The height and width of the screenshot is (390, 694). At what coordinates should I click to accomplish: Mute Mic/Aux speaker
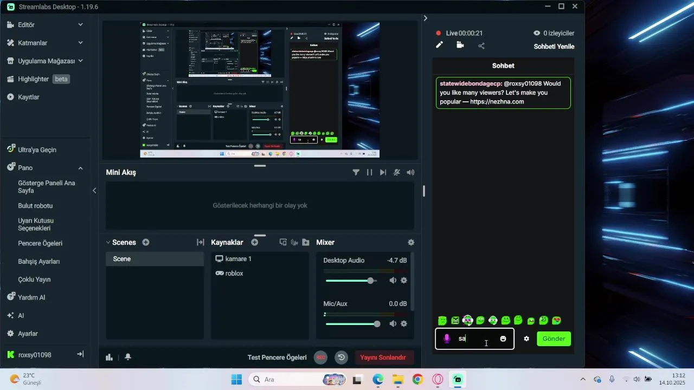[x=393, y=324]
